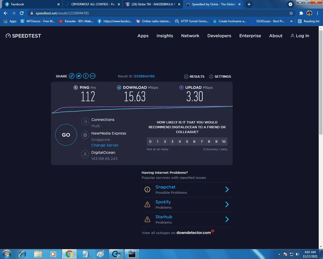Open the Result ID 12338944785 link
This screenshot has width=323, height=259.
[144, 76]
